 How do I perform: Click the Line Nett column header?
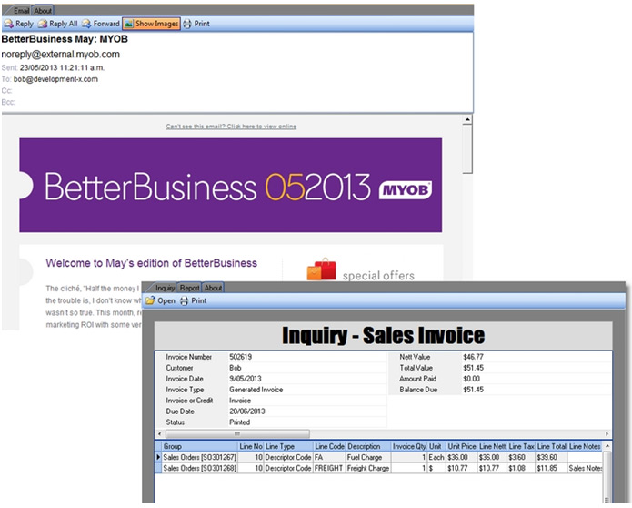click(493, 446)
